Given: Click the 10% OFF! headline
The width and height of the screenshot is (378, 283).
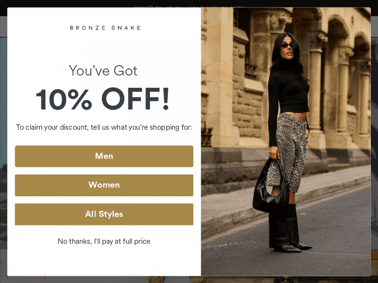Looking at the screenshot, I should point(103,99).
